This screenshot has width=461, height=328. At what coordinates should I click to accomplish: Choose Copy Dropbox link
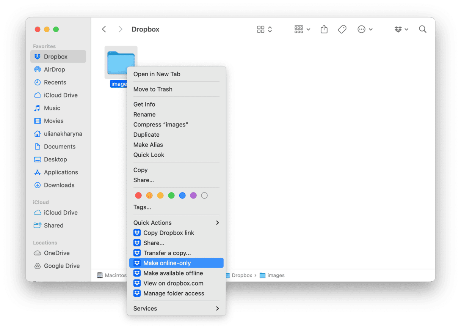[x=176, y=233]
